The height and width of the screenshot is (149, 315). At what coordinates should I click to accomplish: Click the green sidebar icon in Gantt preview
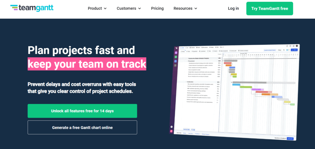point(176,57)
